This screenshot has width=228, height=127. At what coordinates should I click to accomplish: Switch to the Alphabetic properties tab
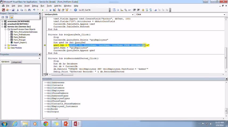pyautogui.click(x=5, y=62)
